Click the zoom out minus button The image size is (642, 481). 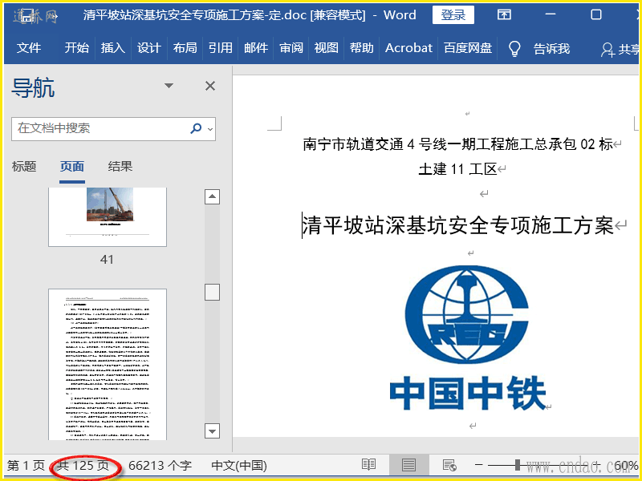point(479,465)
